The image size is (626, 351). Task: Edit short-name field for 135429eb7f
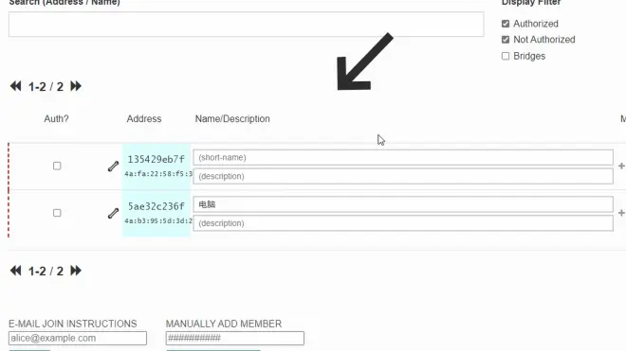(403, 157)
